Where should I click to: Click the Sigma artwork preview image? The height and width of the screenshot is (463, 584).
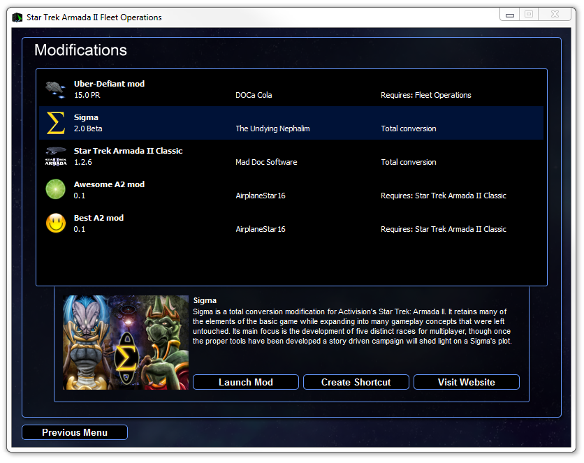coord(126,342)
